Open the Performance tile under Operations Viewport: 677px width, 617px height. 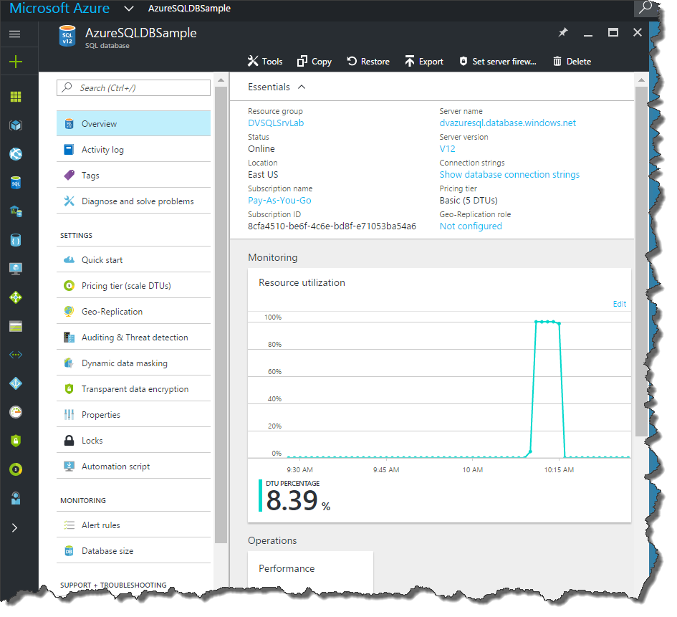[x=310, y=569]
